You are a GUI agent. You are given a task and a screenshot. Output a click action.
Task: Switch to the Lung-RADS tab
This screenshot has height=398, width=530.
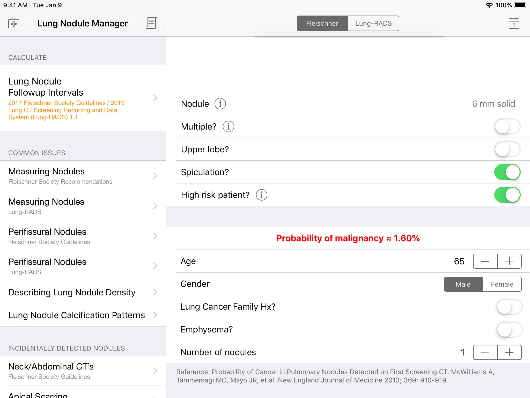[373, 23]
